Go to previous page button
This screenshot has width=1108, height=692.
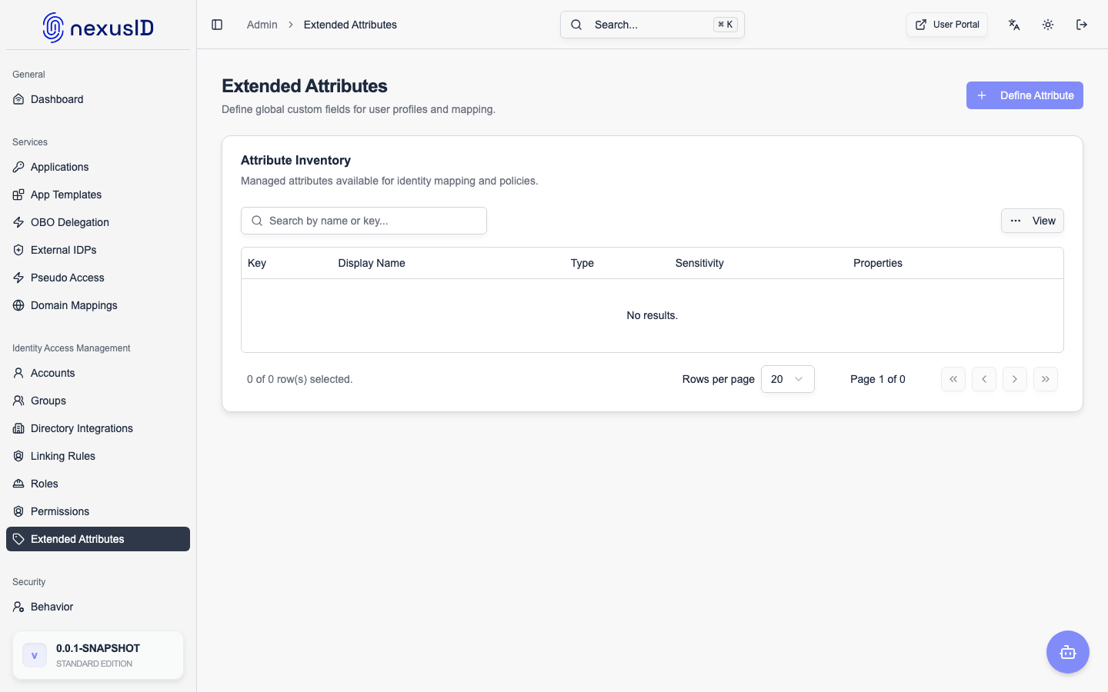pos(983,379)
